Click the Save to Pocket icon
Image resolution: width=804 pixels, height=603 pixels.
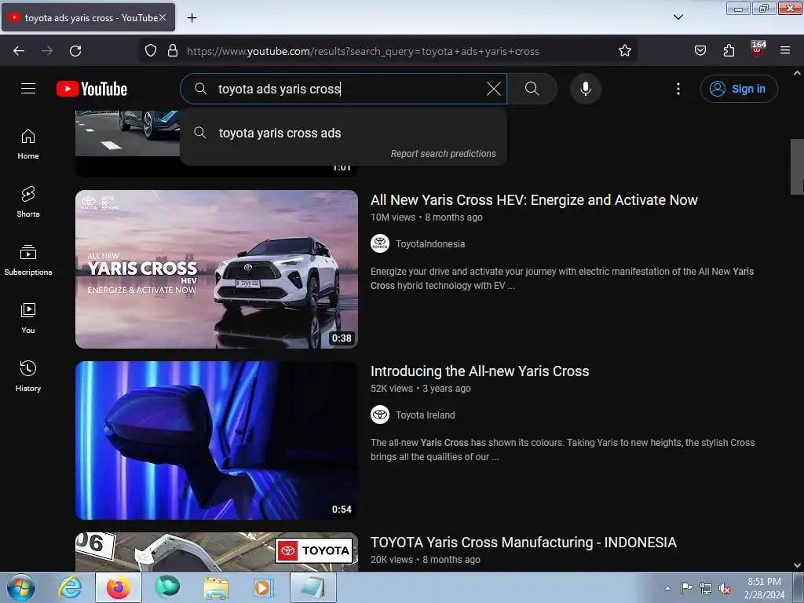pos(700,51)
